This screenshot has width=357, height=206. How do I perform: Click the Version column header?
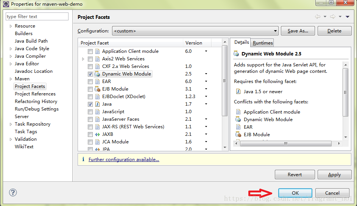coord(197,43)
